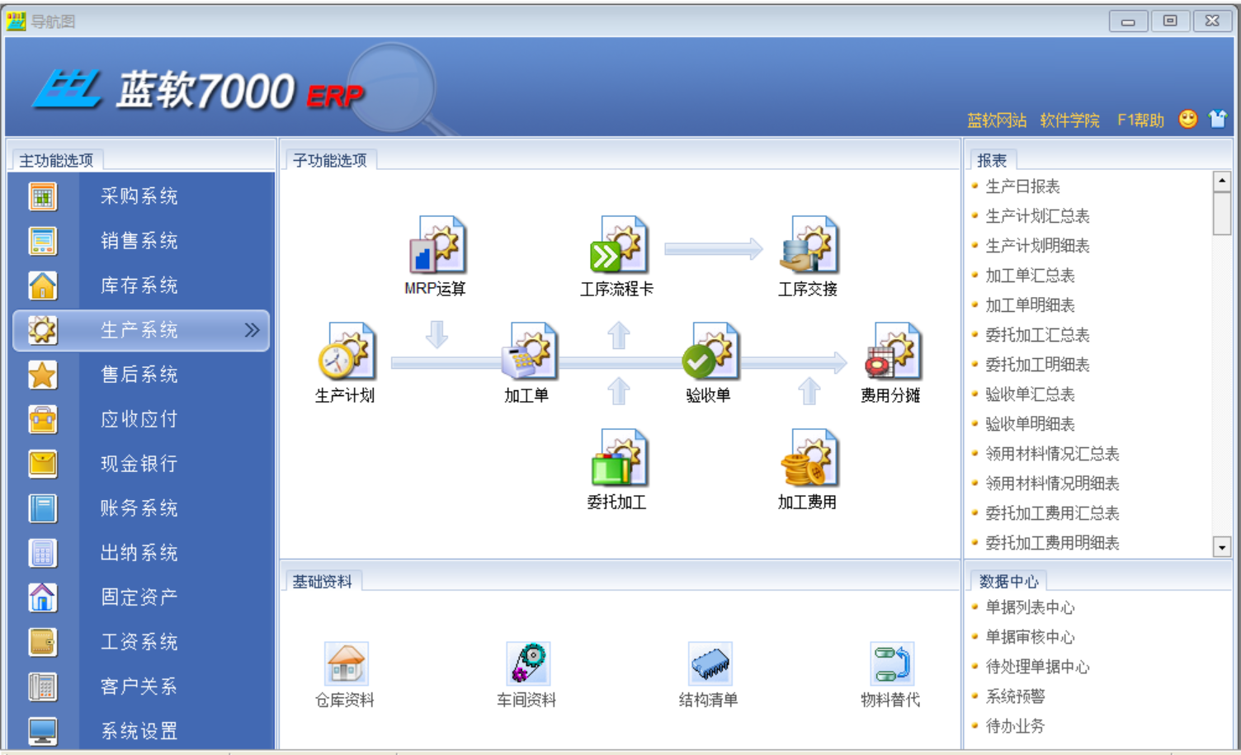Open 结构清单 in basic data
The width and height of the screenshot is (1241, 755).
(x=709, y=663)
